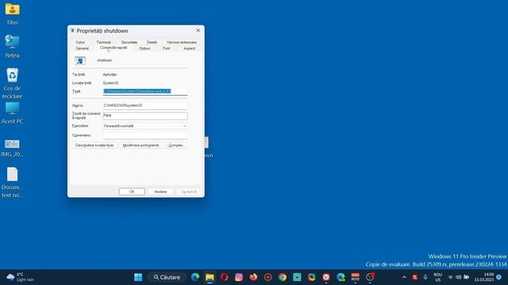Image resolution: width=508 pixels, height=285 pixels.
Task: Switch to the Aspect tab
Action: pyautogui.click(x=189, y=48)
